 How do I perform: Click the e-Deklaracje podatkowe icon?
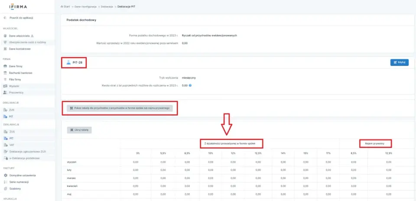(5, 158)
